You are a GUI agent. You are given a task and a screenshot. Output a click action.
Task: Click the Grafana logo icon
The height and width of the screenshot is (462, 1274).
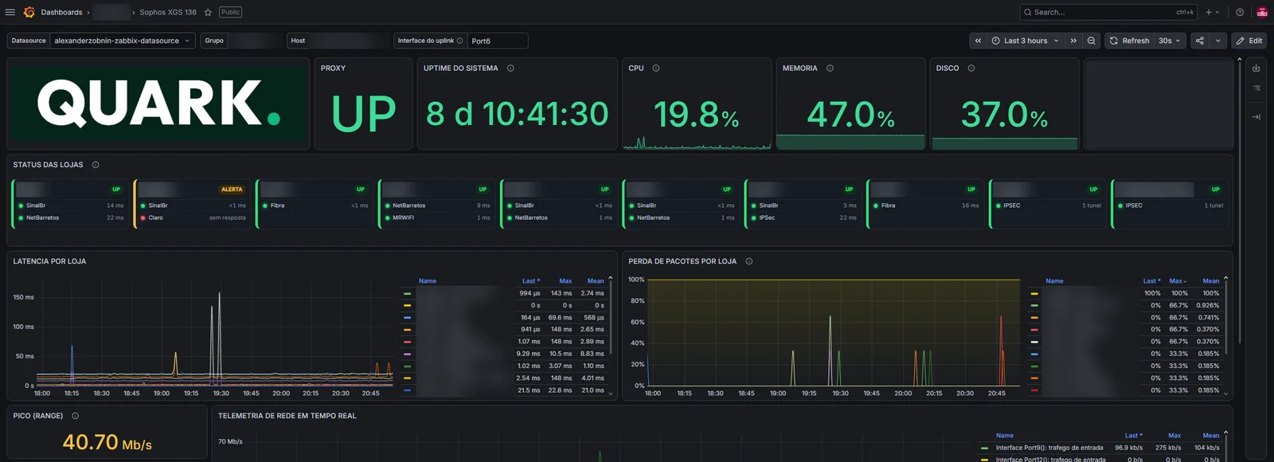point(29,12)
